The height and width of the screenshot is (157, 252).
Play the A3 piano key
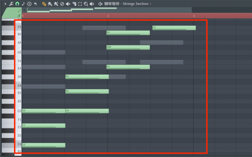[11, 101]
